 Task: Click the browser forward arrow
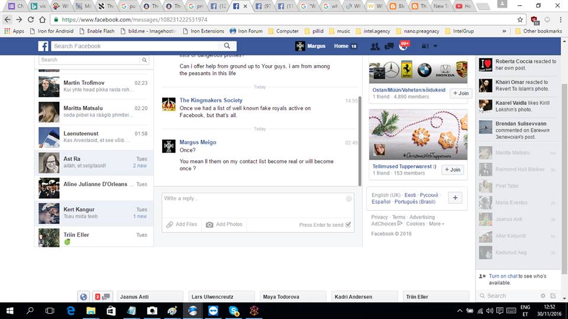tap(19, 20)
